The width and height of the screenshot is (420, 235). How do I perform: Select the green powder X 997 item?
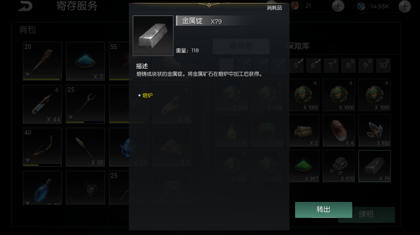(303, 166)
